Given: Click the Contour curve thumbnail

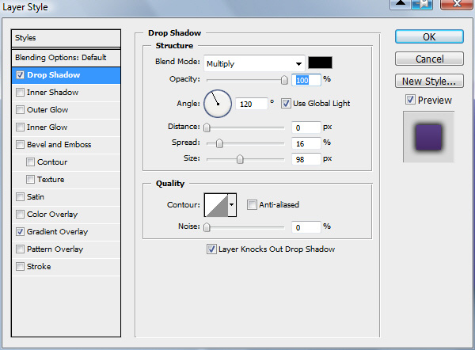Looking at the screenshot, I should [216, 205].
